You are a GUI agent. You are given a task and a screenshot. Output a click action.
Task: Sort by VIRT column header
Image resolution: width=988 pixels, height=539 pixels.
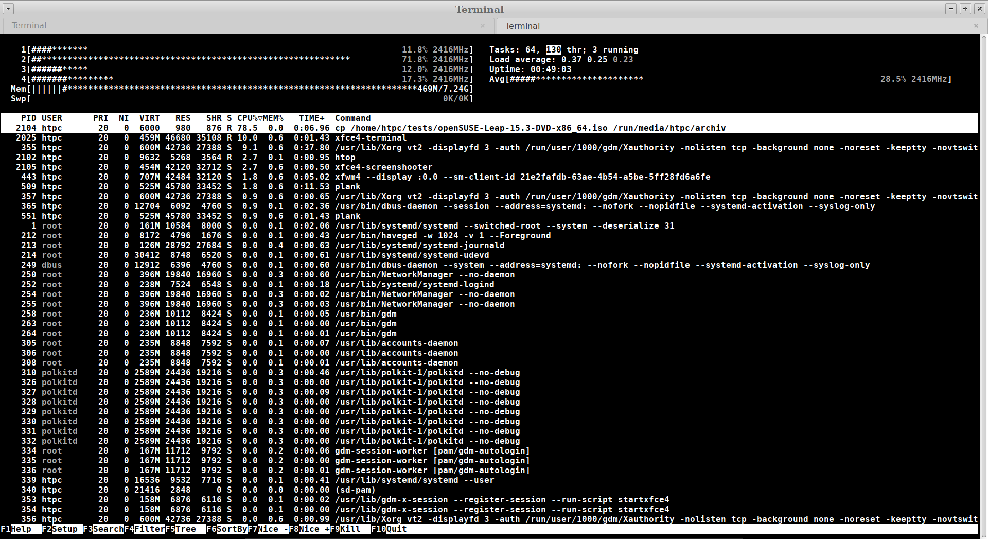pos(150,118)
